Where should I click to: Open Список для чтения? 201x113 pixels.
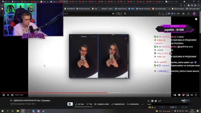(193, 9)
